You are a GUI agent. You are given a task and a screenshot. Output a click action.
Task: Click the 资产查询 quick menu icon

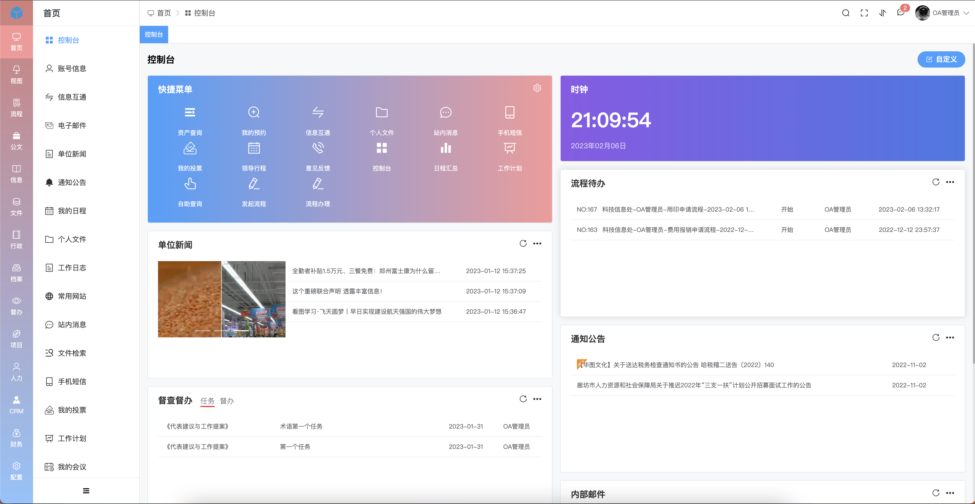[x=190, y=112]
